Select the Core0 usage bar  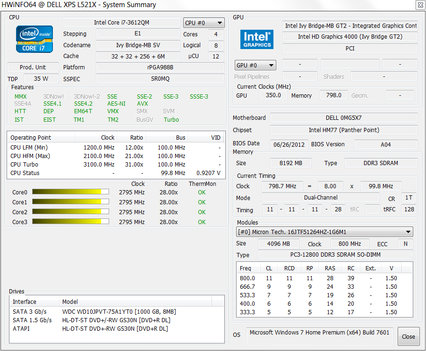coord(71,192)
